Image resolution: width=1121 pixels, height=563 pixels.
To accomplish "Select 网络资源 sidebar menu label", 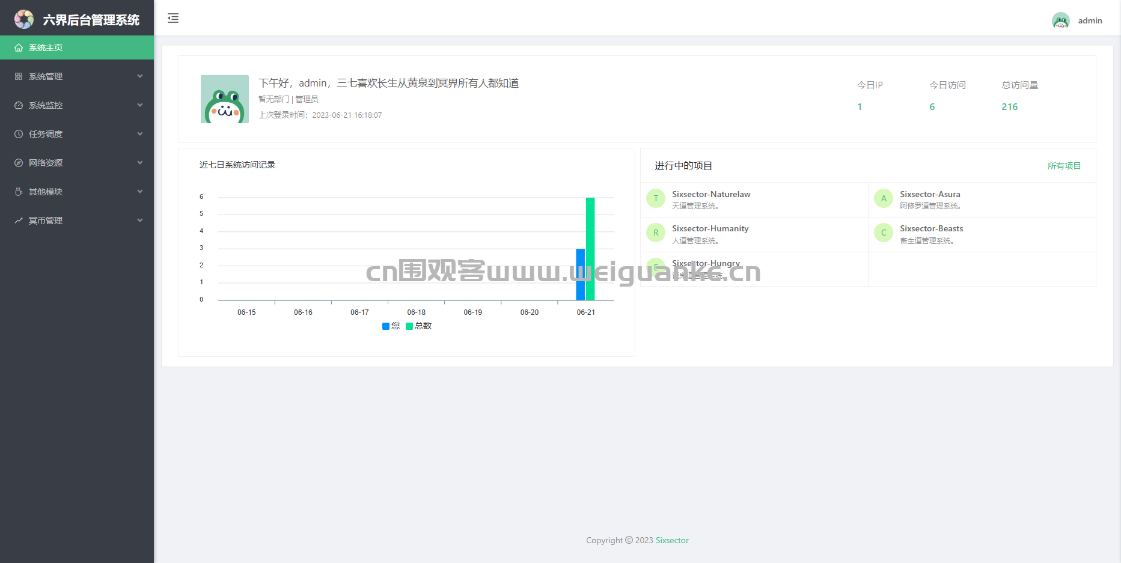I will [46, 163].
